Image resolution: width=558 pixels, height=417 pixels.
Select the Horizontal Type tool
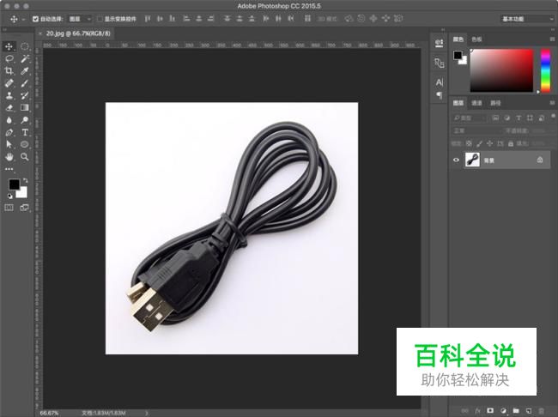click(x=25, y=132)
